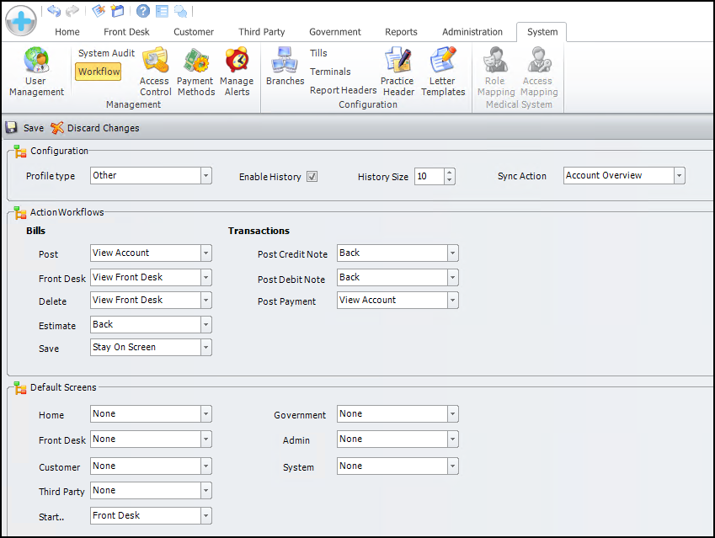This screenshot has width=715, height=538.
Task: Expand the Profile type dropdown
Action: point(206,176)
